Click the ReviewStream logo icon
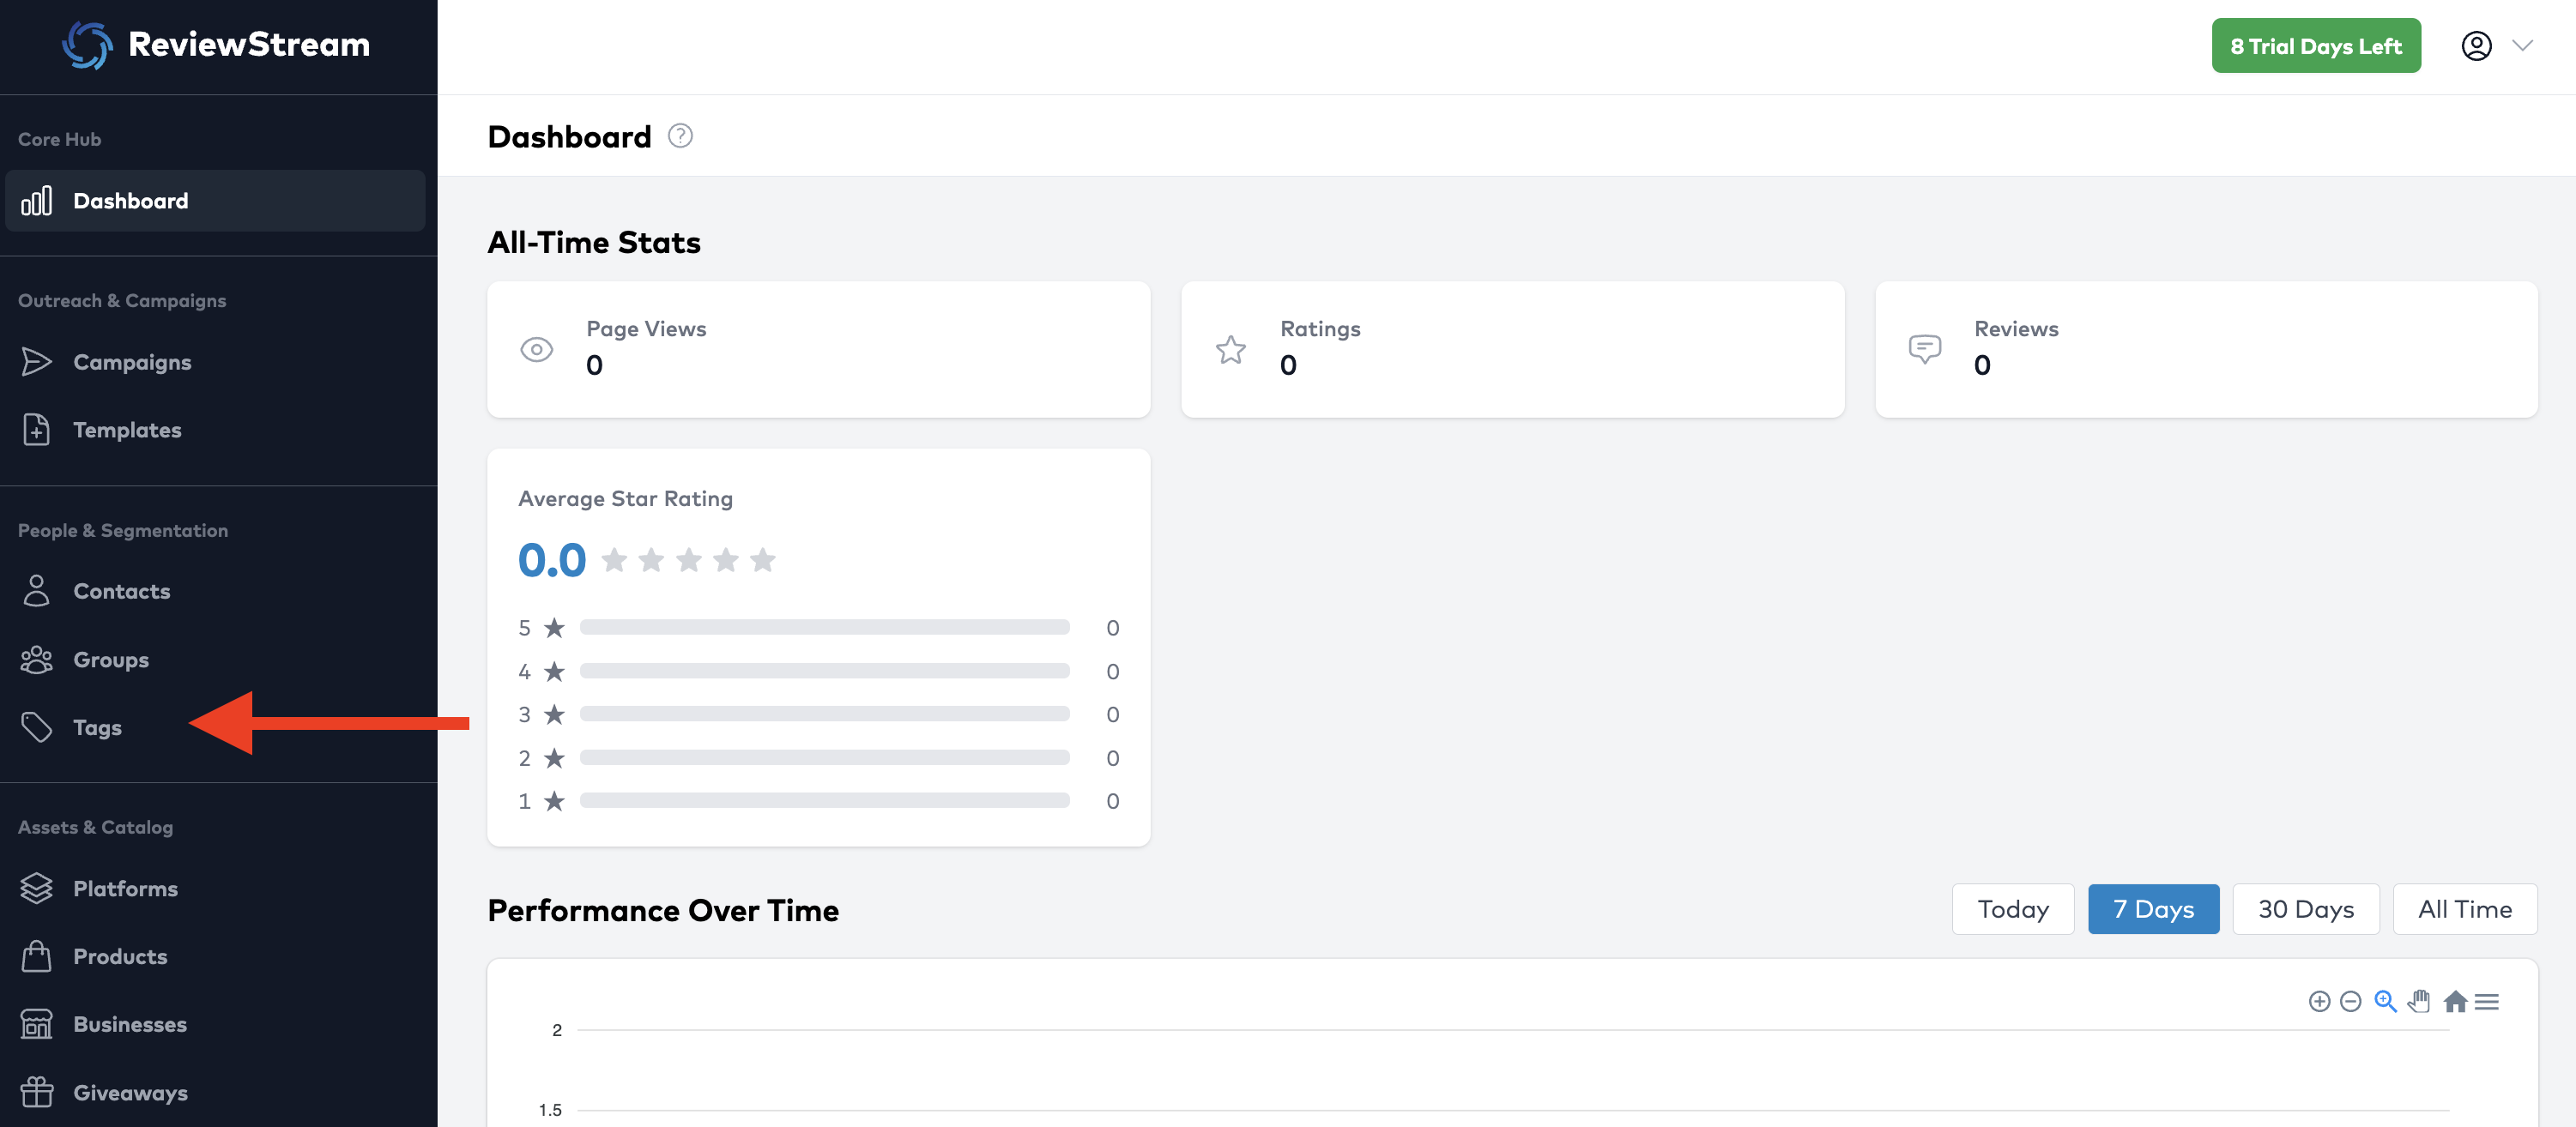 [87, 46]
